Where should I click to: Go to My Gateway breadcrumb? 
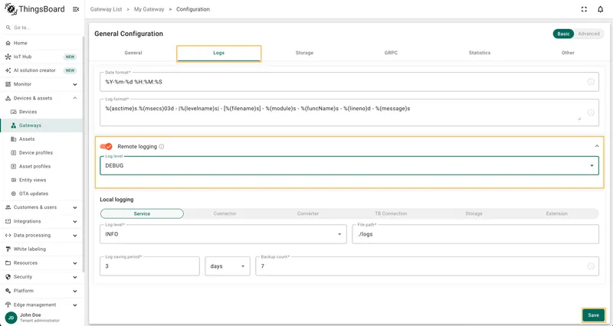[x=149, y=9]
